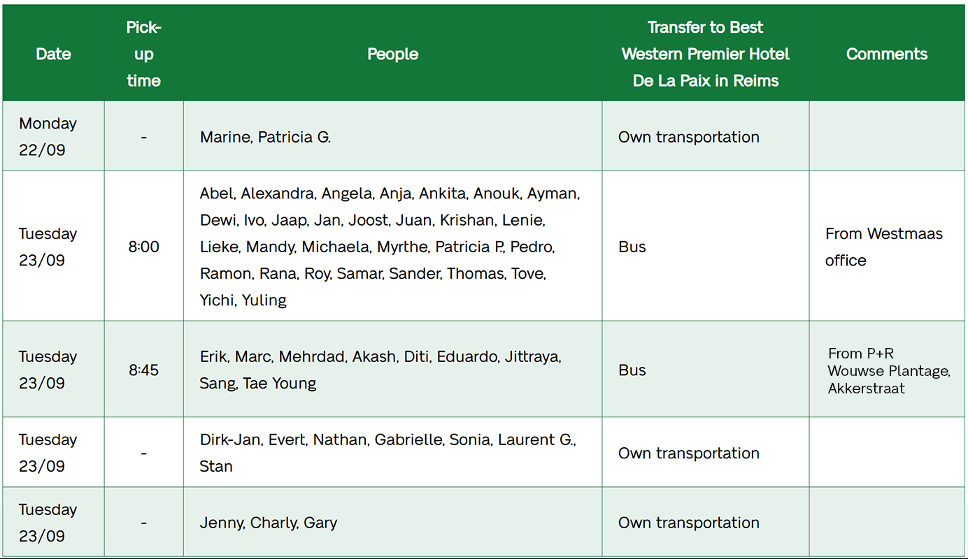Click the "Pick-up time" column header

click(x=143, y=54)
